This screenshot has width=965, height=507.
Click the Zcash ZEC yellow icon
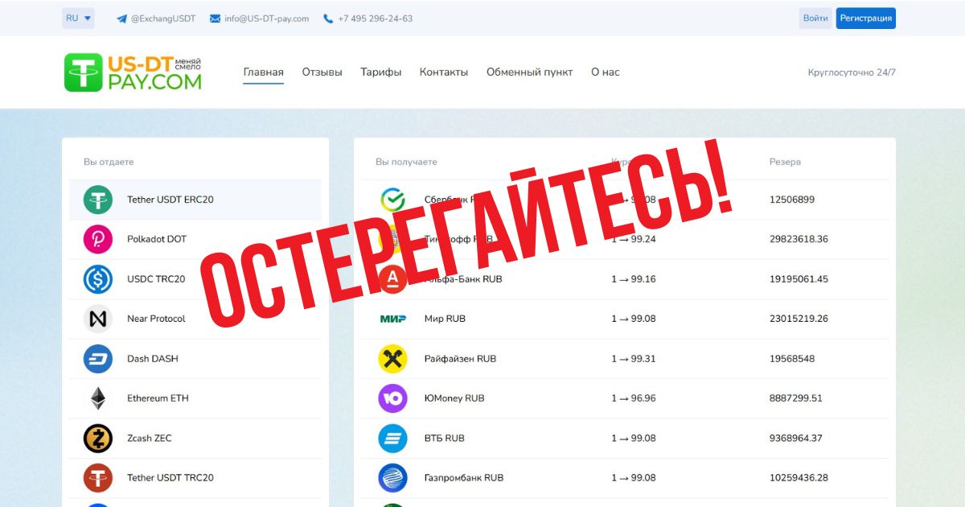98,439
